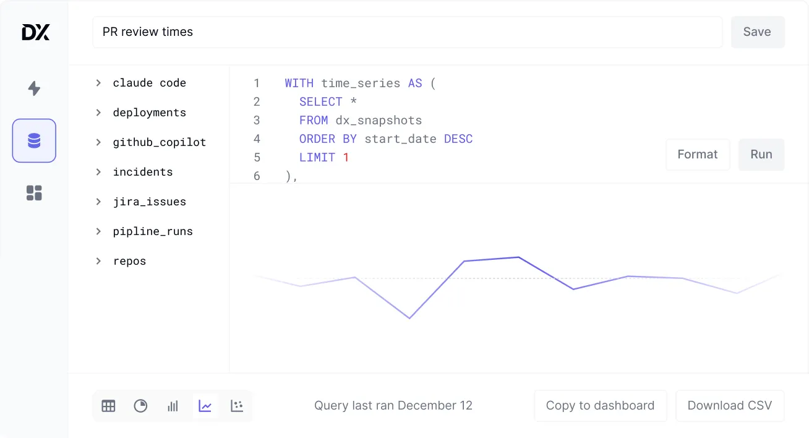Switch to scatter plot view
The width and height of the screenshot is (809, 438).
(x=237, y=406)
